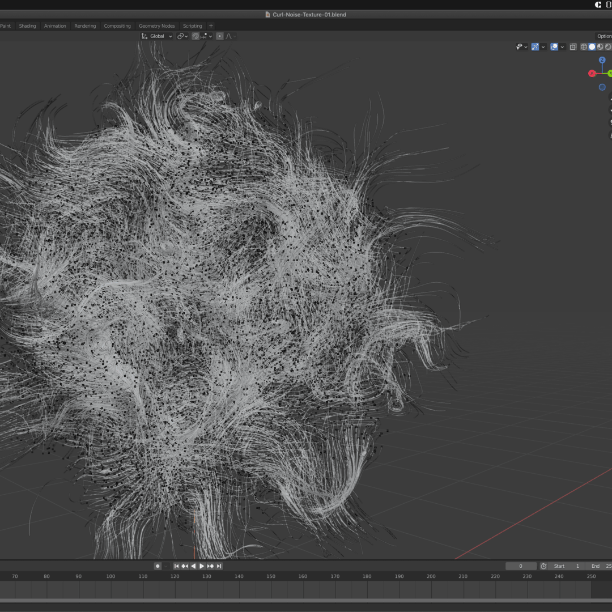The height and width of the screenshot is (612, 612).
Task: Click the blue Z axis gizmo handle
Action: point(602,60)
